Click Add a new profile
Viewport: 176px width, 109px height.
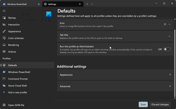pos(17,92)
